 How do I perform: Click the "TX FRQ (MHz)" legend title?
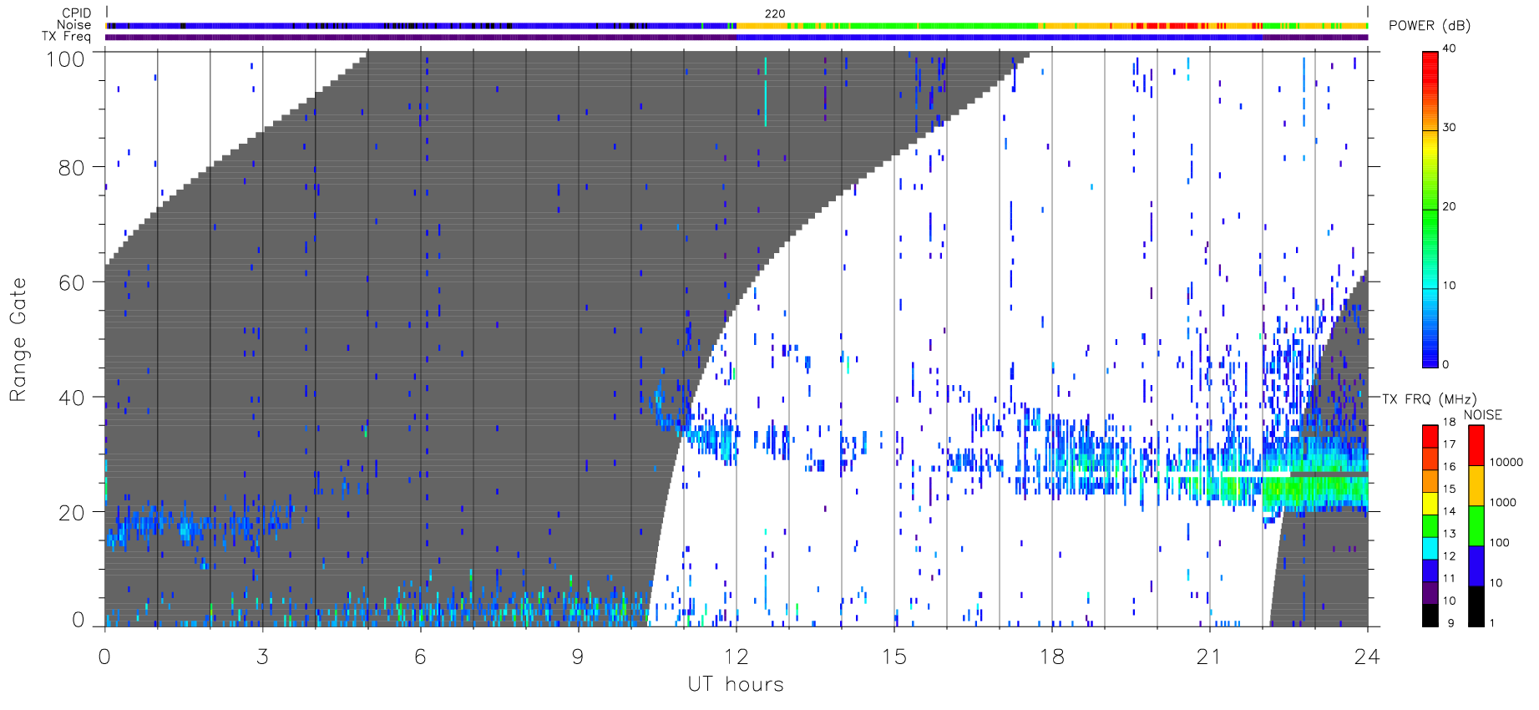tap(1429, 399)
